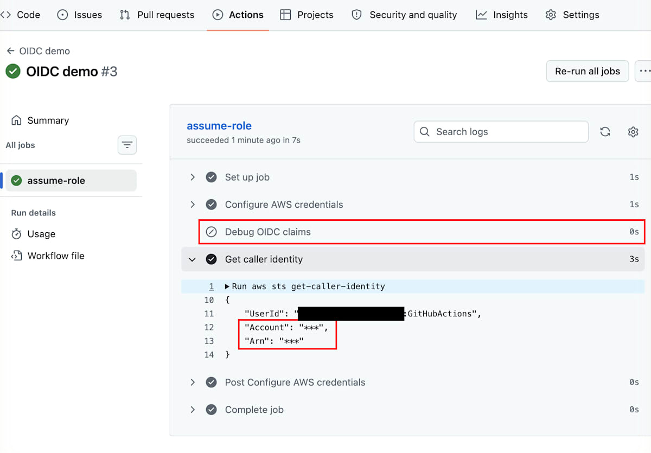Viewport: 651px width, 453px height.
Task: Click the green run status icon by title
Action: (x=13, y=71)
